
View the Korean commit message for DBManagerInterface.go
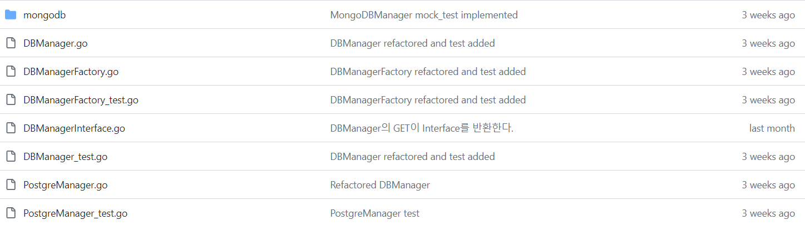point(421,128)
